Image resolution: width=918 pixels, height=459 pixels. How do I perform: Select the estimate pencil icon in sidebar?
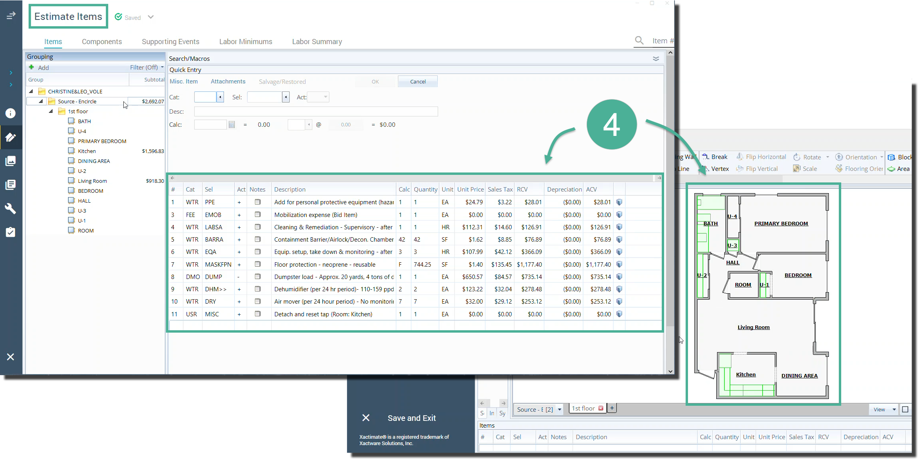pyautogui.click(x=11, y=138)
